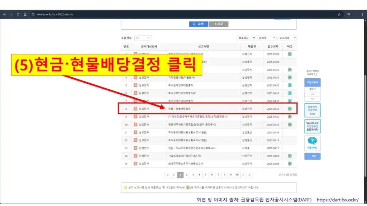The image size is (367, 206).
Task: Open report 현금ㆍ현물배당결정 in row 8
Action: (179, 109)
